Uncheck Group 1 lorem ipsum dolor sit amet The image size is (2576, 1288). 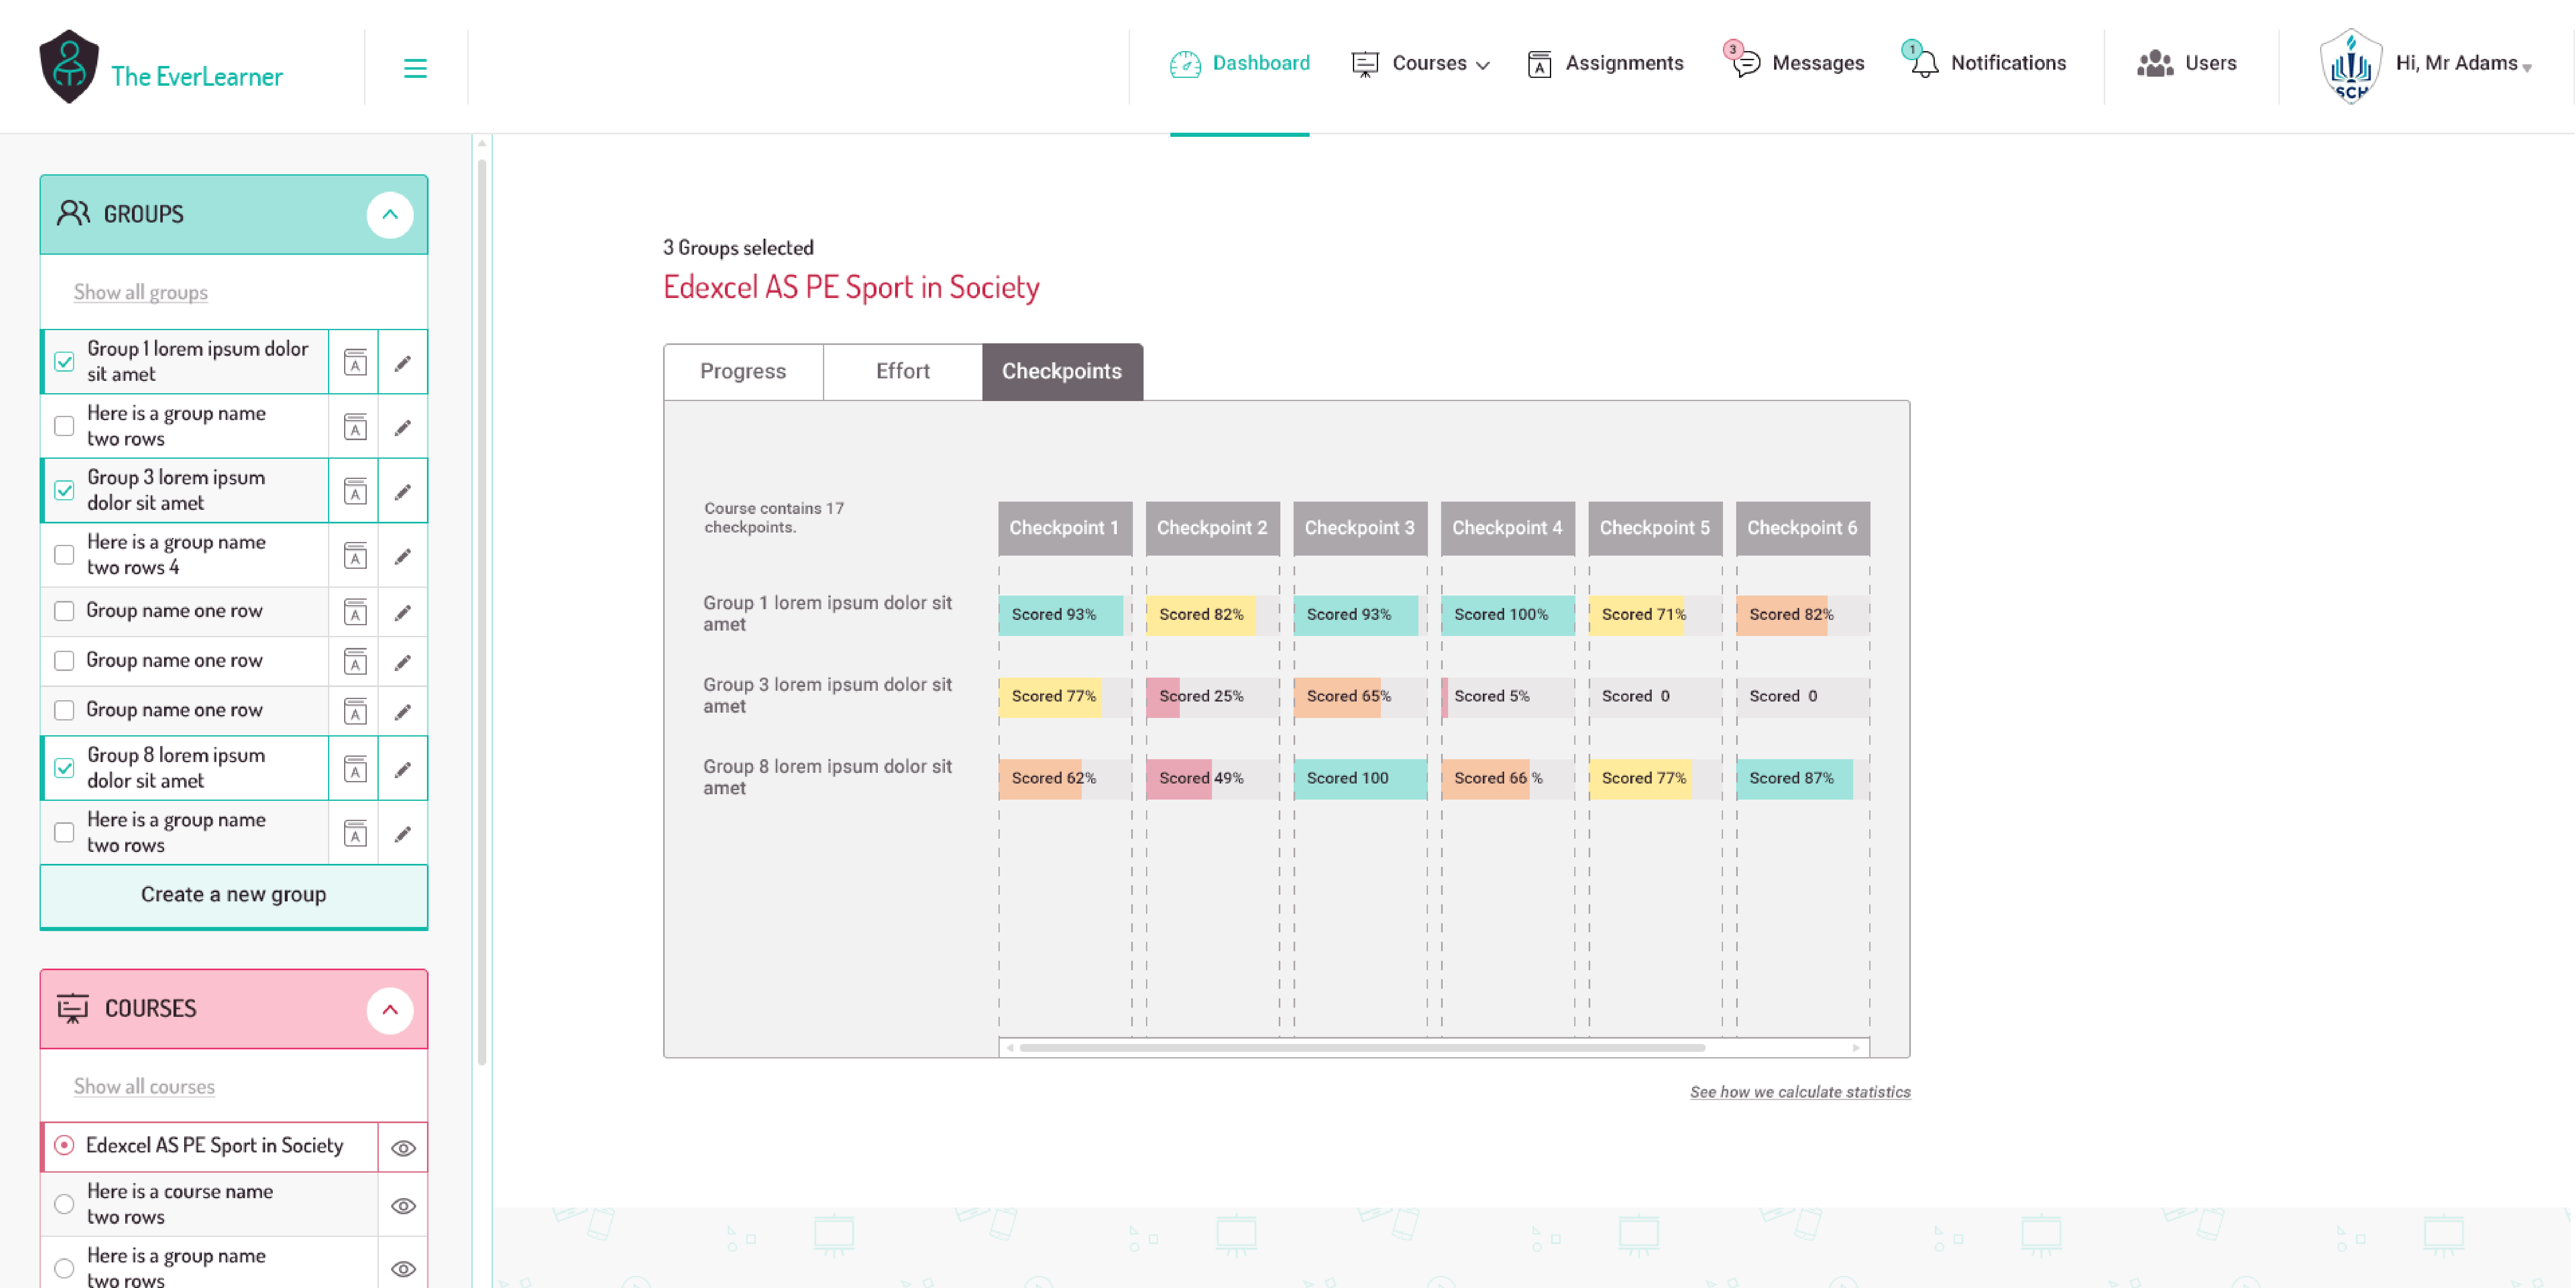point(64,361)
